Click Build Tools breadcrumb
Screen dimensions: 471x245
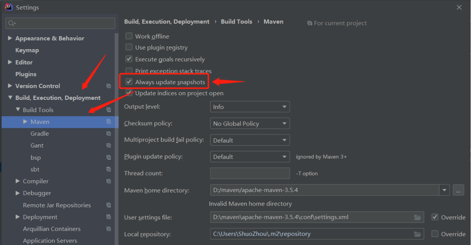[x=237, y=22]
